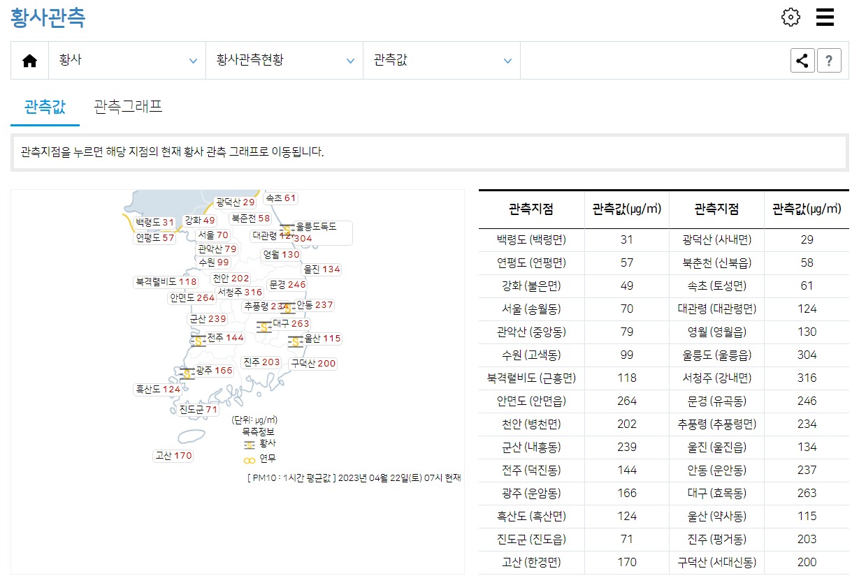The image size is (859, 585).
Task: Expand the 황사 dropdown
Action: [127, 61]
